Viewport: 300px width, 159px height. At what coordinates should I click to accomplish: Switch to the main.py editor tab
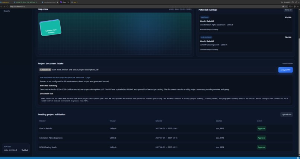tap(4, 2)
